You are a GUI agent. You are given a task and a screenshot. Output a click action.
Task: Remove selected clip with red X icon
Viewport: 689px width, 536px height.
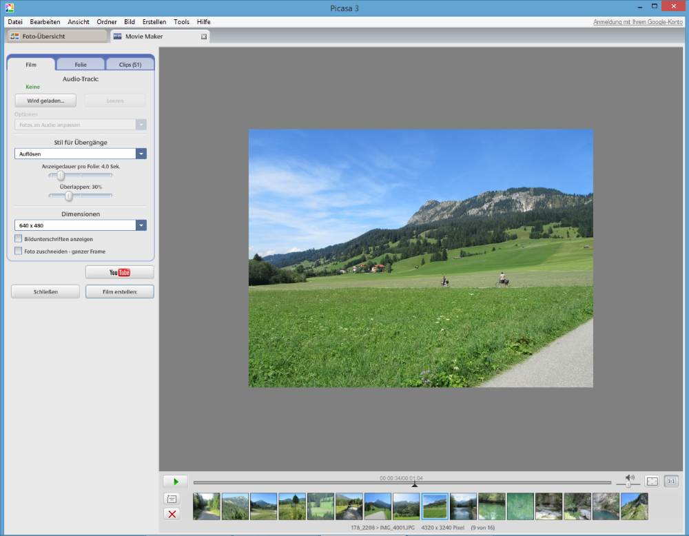coord(172,514)
